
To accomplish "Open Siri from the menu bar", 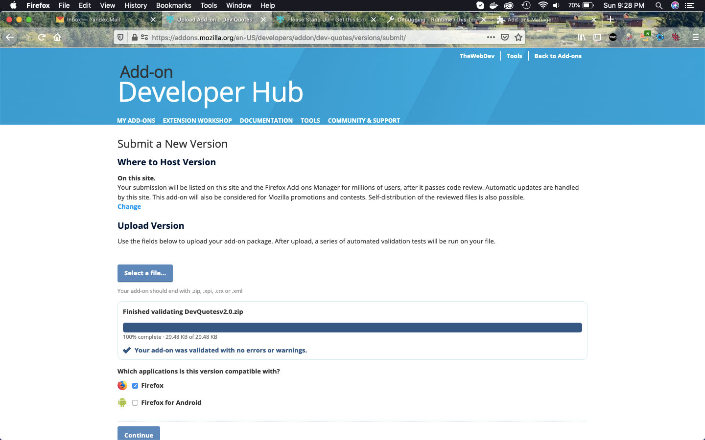I will coord(675,5).
